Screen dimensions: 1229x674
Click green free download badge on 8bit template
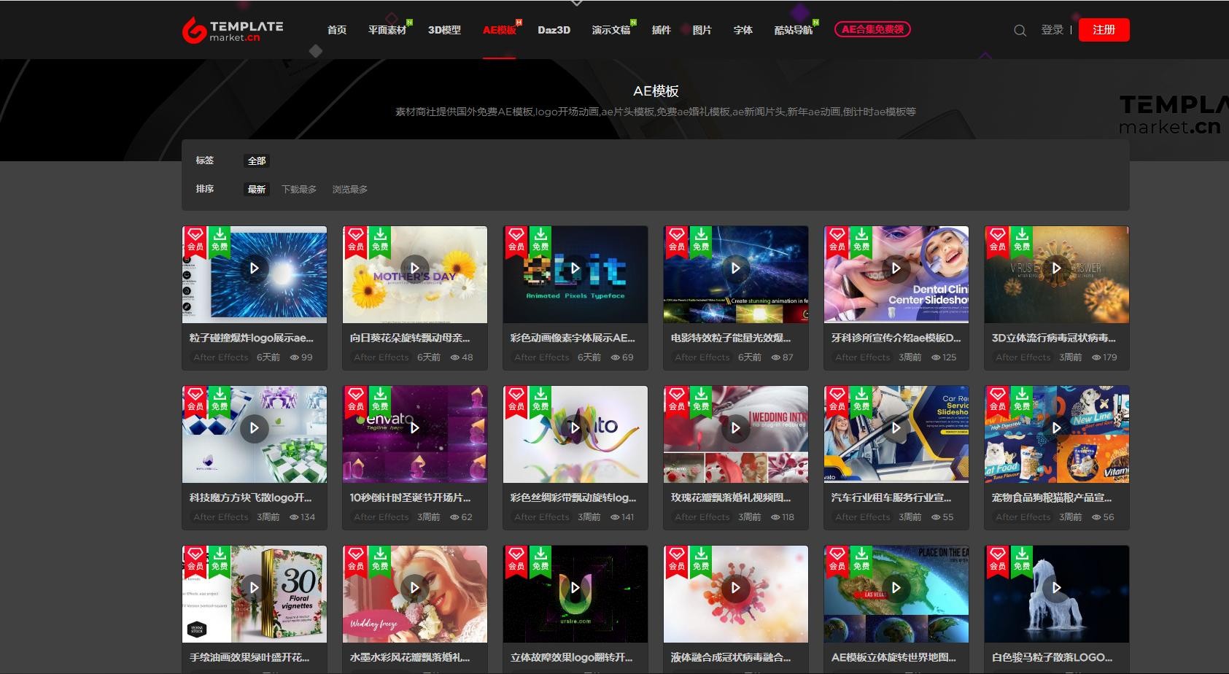540,240
